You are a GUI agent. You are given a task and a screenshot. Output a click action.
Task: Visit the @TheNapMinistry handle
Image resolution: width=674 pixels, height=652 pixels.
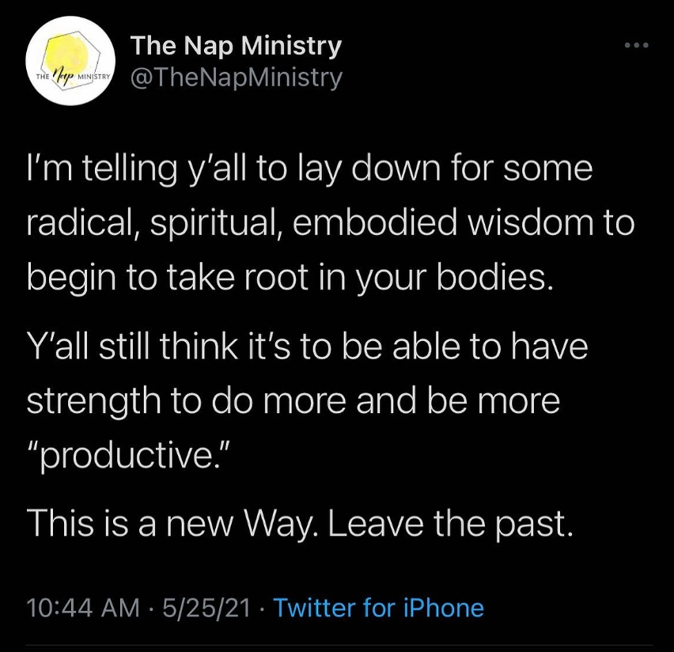(x=237, y=78)
